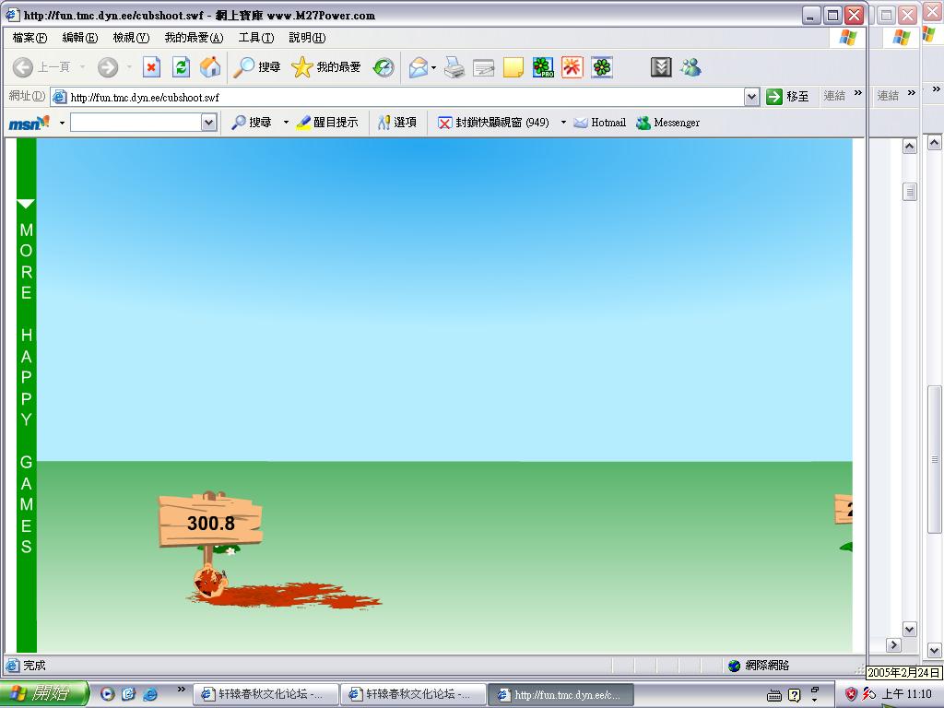Select the fun.tmc.dyn.ee taskbar window
The image size is (944, 708).
click(x=560, y=694)
